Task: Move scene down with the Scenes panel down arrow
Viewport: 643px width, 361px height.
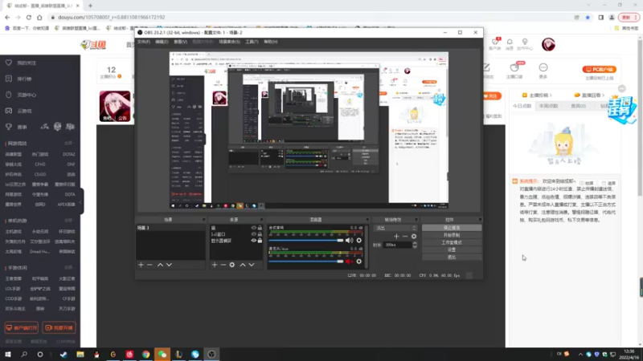Action: coord(169,265)
